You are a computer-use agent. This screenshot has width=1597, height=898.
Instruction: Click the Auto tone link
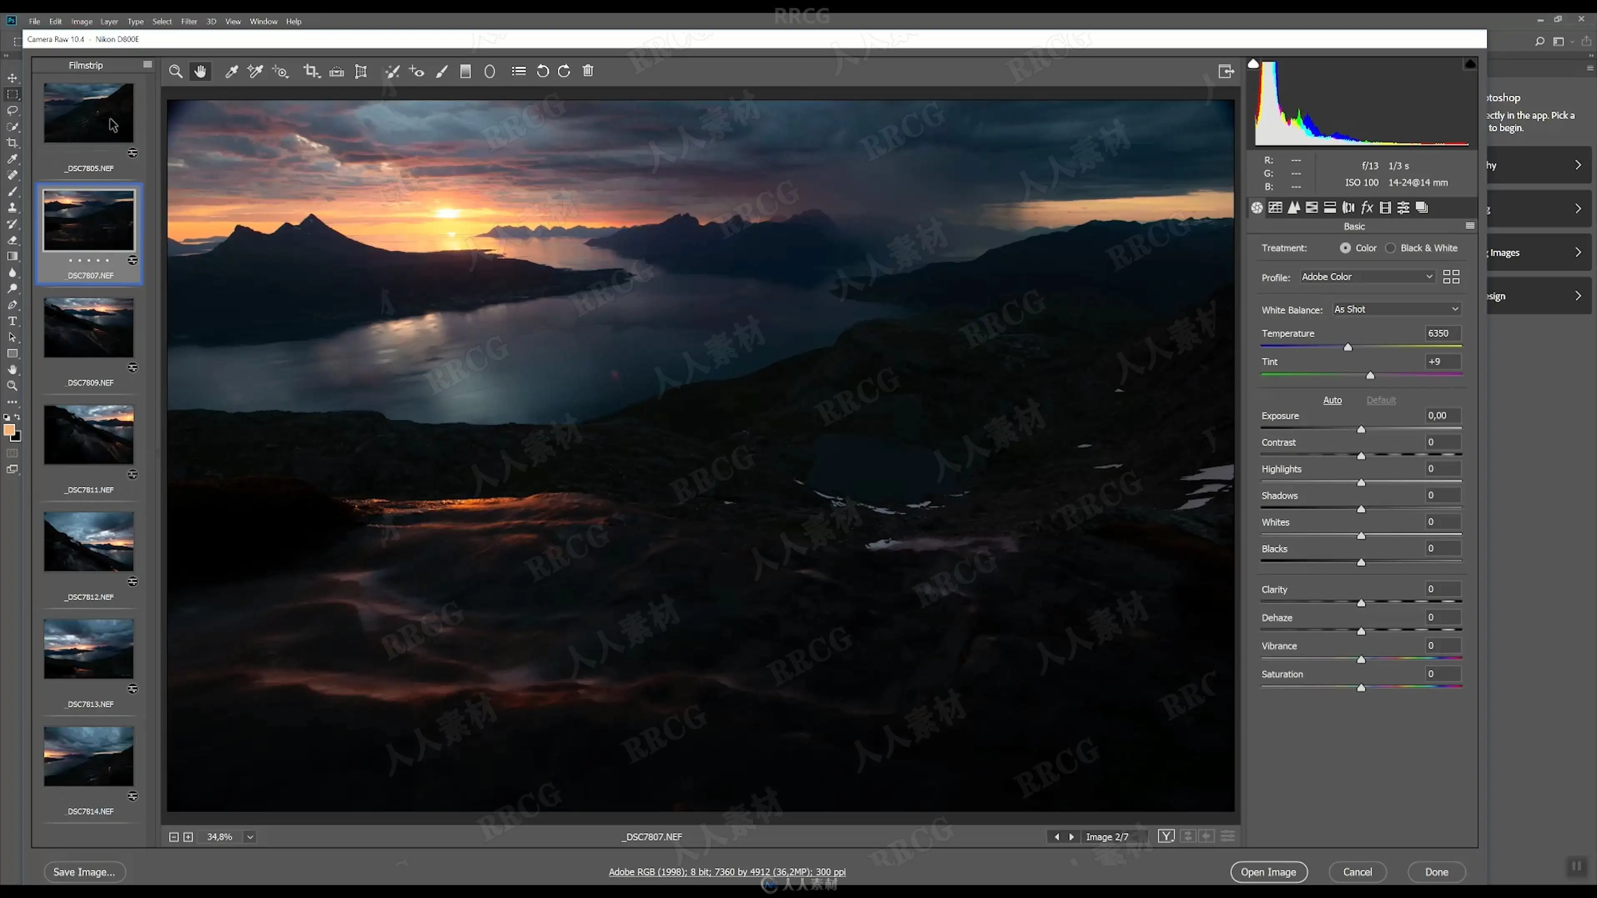(x=1332, y=400)
